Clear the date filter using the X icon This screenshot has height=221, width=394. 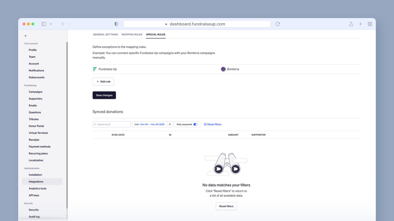pos(170,124)
